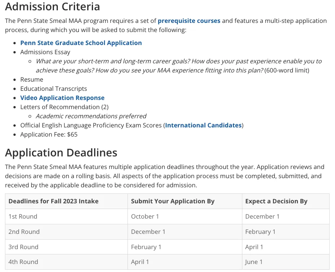
Task: Click the Letters of Recommendation (2) item
Action: (64, 107)
